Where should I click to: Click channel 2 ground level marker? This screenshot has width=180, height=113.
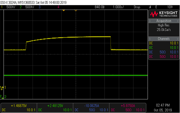(2, 97)
